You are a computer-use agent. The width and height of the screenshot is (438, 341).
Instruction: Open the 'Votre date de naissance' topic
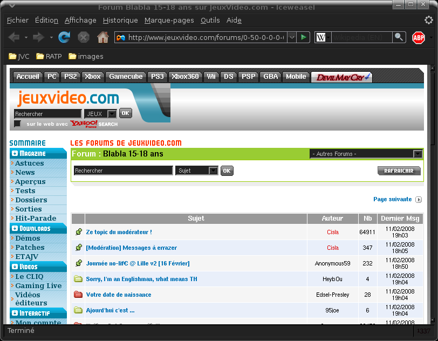pos(119,295)
